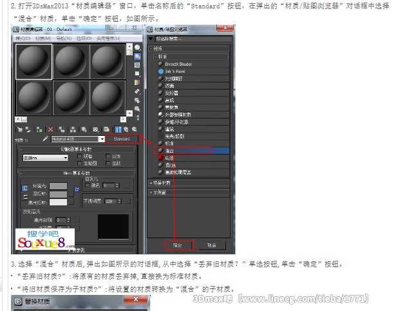
Task: Click the sample slots vertical scrollbar down arrow
Action: click(129, 113)
